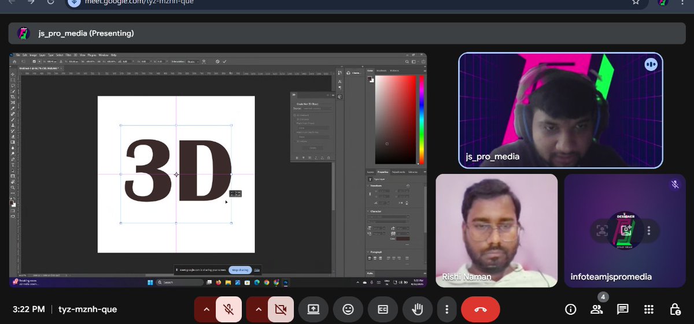Toggle reference point checkbox in options bar
This screenshot has width=694, height=324.
click(34, 61)
